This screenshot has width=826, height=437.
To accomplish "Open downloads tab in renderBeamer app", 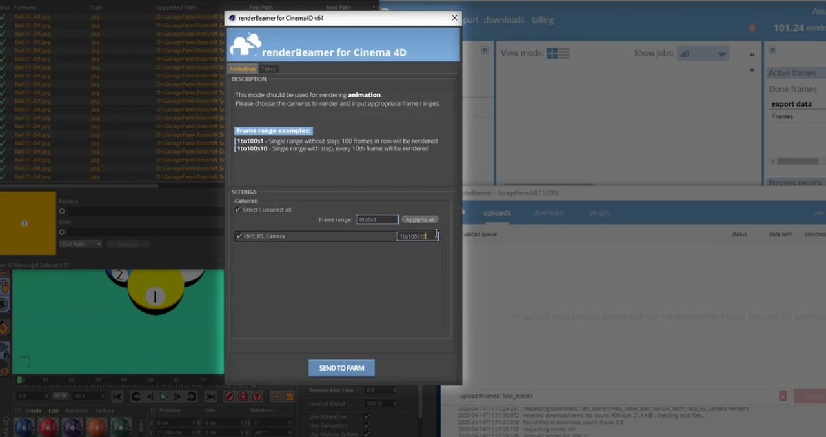I will [x=549, y=212].
